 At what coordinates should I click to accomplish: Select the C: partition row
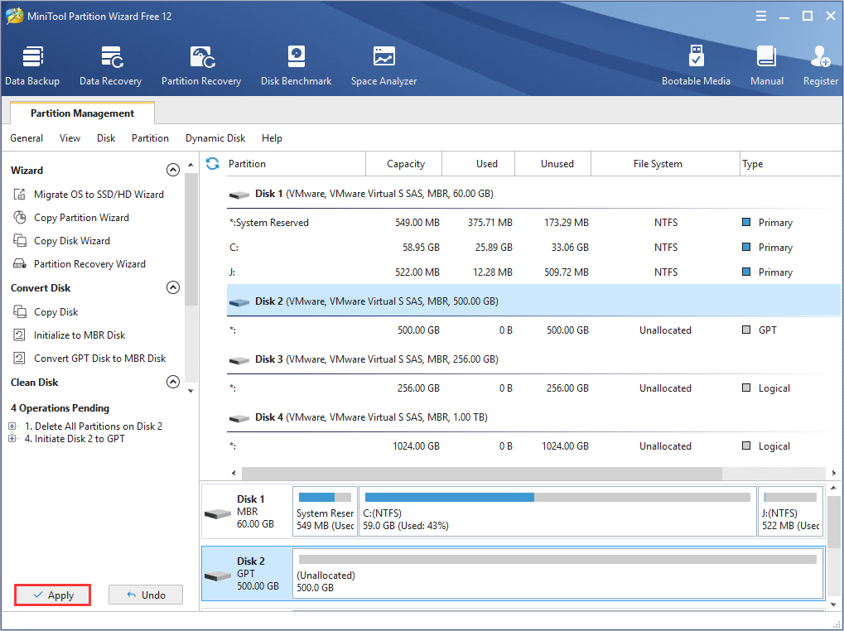(533, 248)
